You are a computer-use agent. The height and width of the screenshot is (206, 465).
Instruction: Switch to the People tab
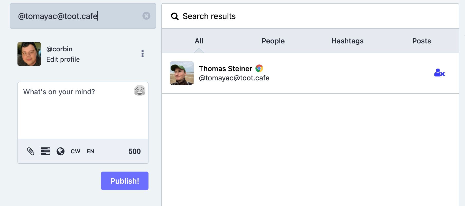(273, 41)
